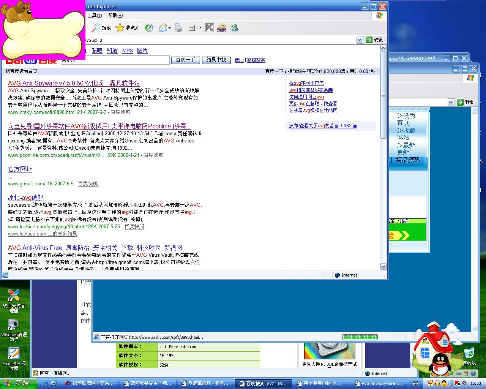486x389 pixels.
Task: Click the page-loading progress bar in status bar
Action: [x=360, y=337]
